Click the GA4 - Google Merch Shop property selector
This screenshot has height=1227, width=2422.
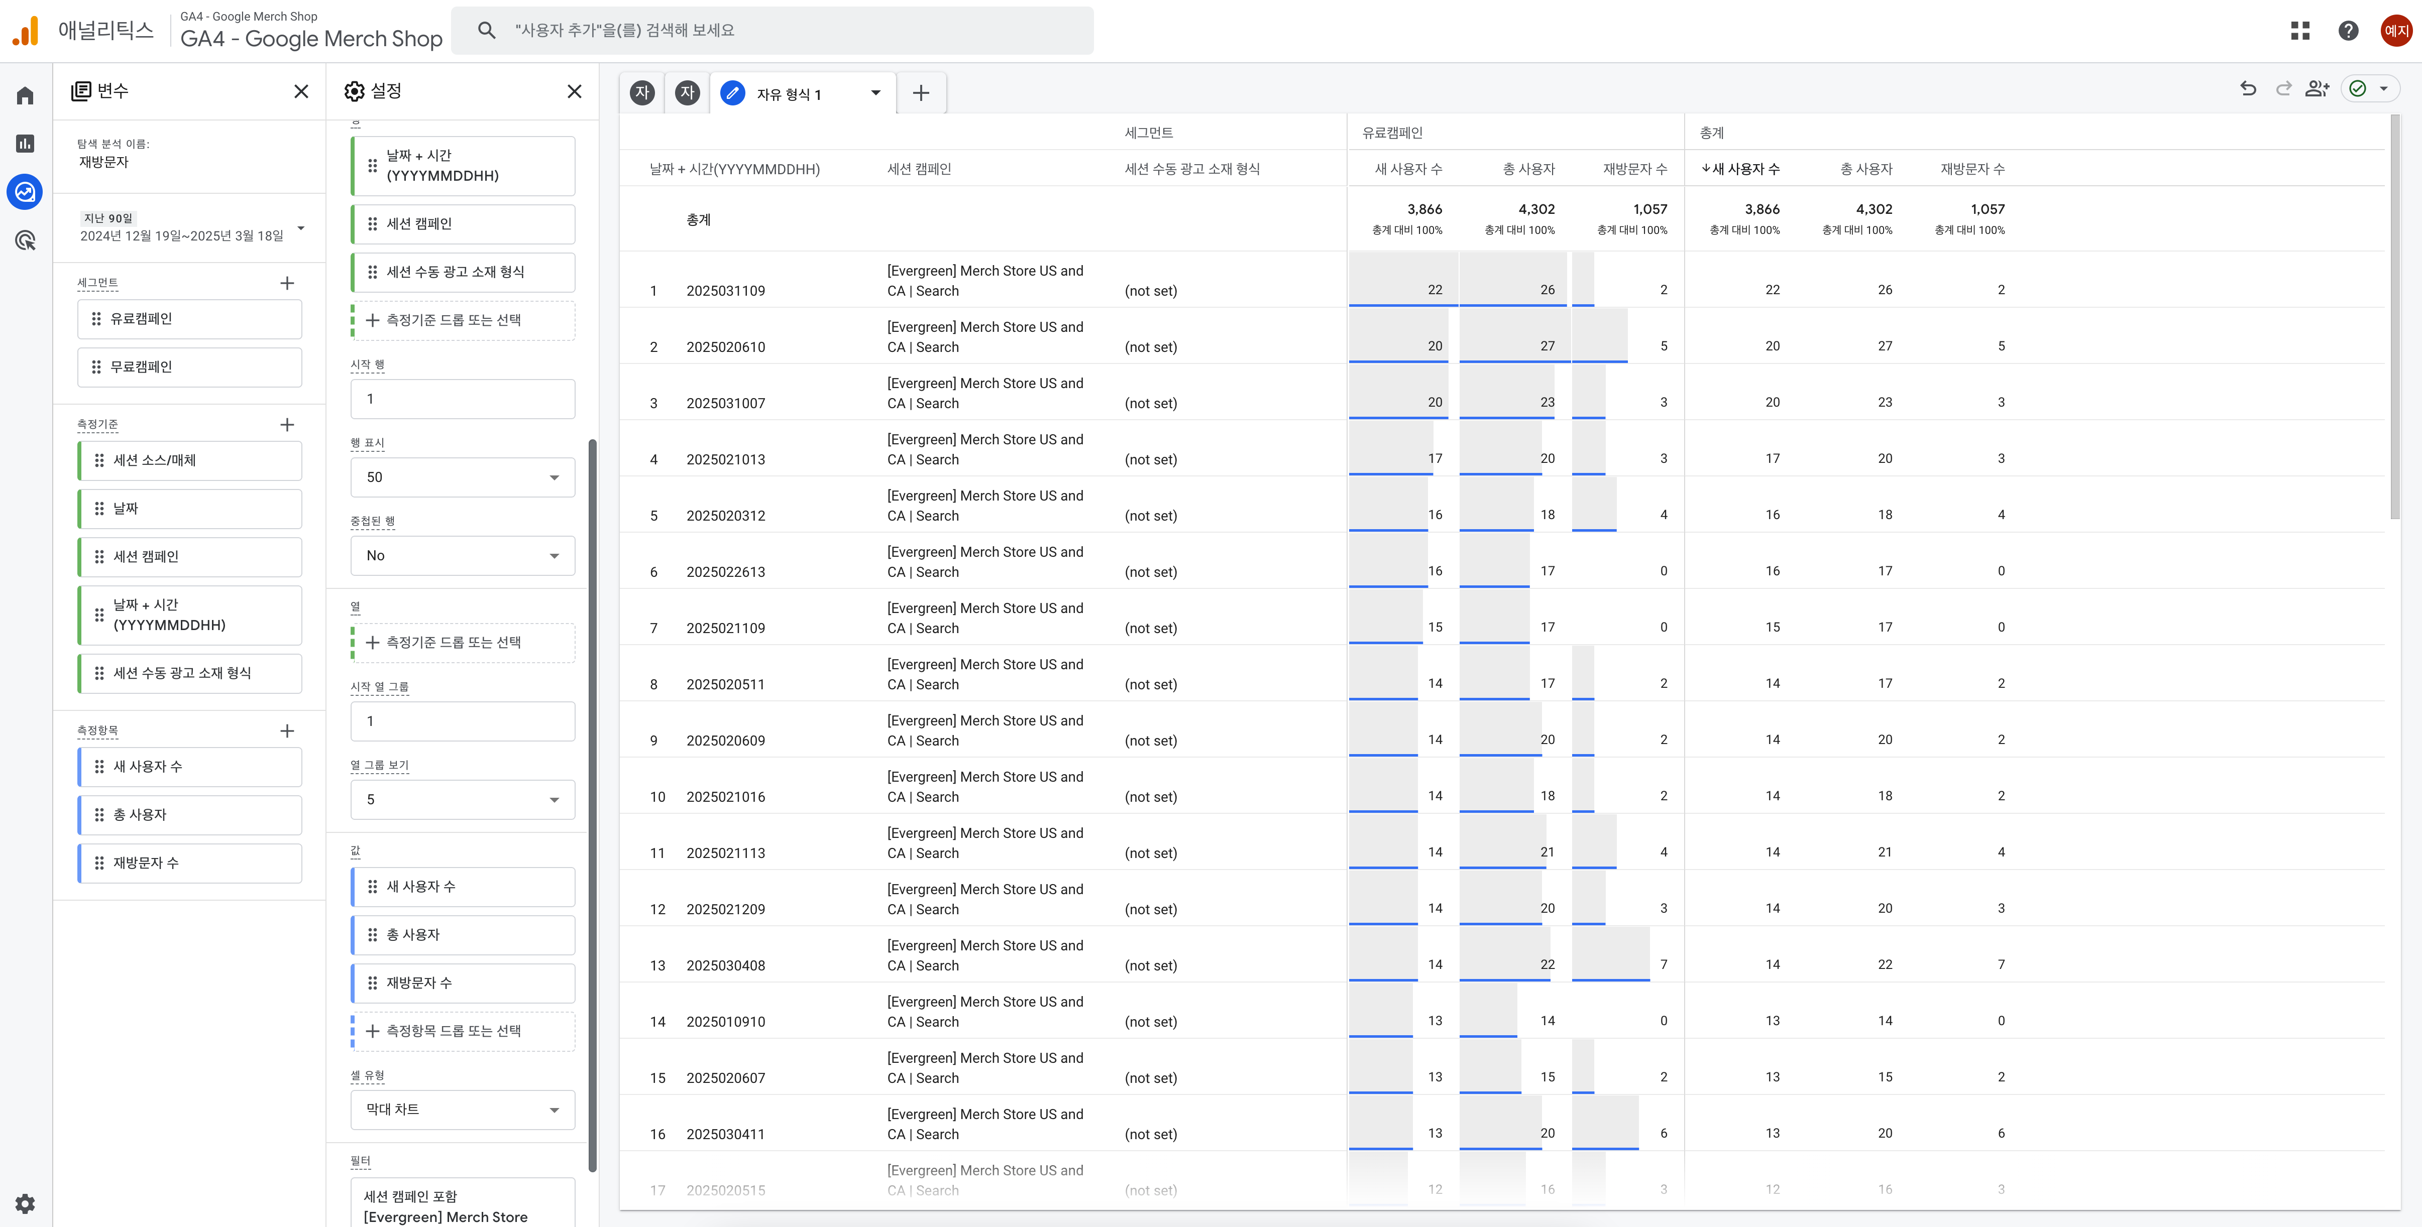(311, 31)
